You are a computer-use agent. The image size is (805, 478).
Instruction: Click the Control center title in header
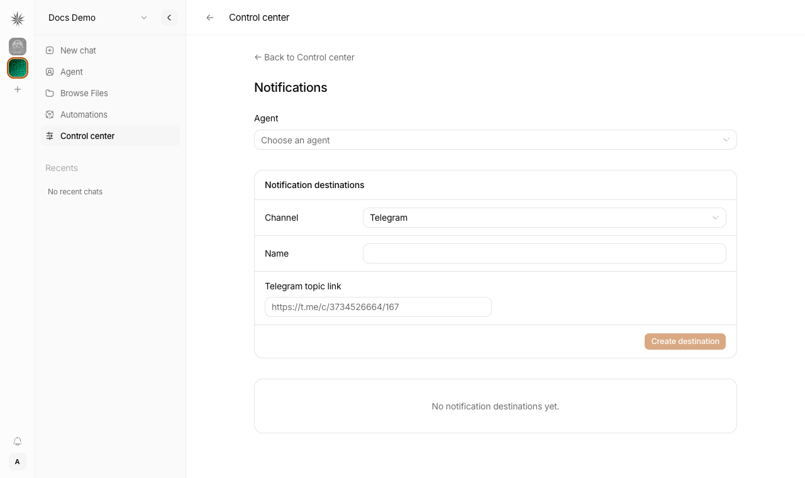(259, 18)
